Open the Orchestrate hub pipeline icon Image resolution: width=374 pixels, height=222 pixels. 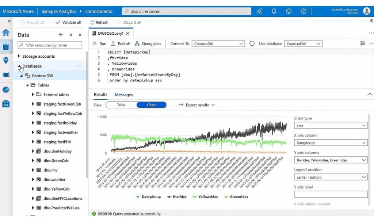click(x=6, y=75)
